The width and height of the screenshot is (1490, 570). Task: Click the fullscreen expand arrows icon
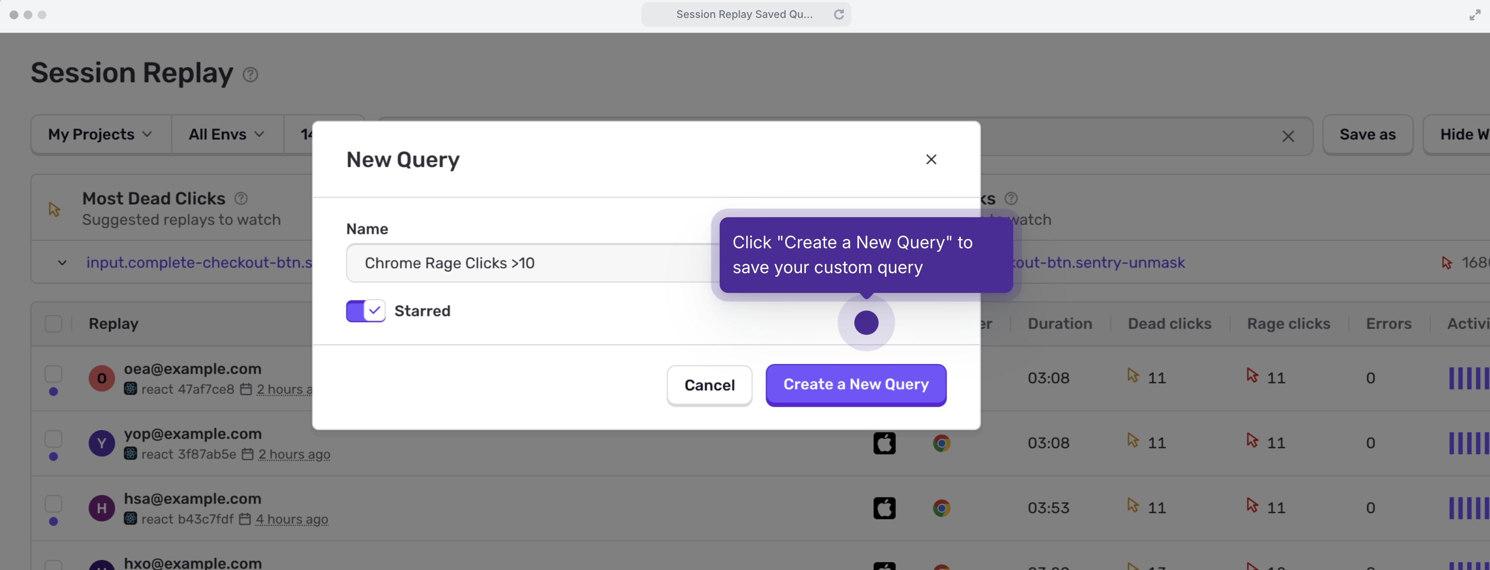1474,15
